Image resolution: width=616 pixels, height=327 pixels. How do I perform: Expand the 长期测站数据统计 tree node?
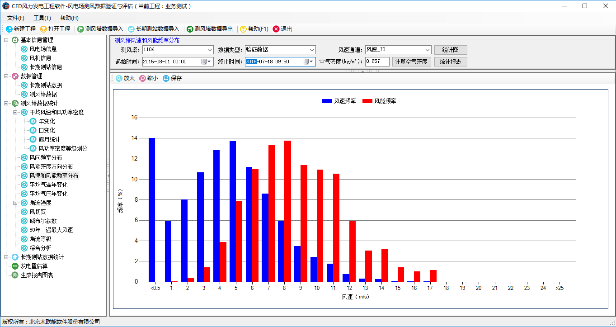(x=6, y=257)
